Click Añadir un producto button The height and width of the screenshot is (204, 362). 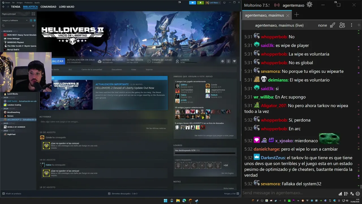click(12, 194)
